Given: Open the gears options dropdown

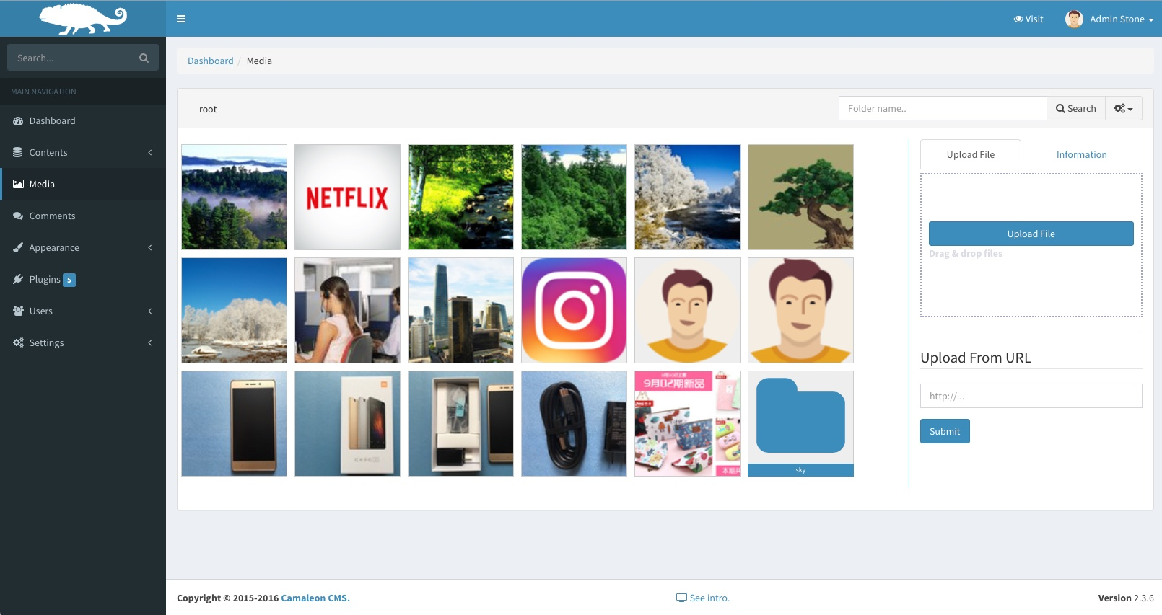Looking at the screenshot, I should tap(1124, 108).
